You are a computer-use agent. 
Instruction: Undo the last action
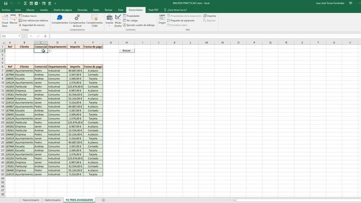click(x=12, y=3)
